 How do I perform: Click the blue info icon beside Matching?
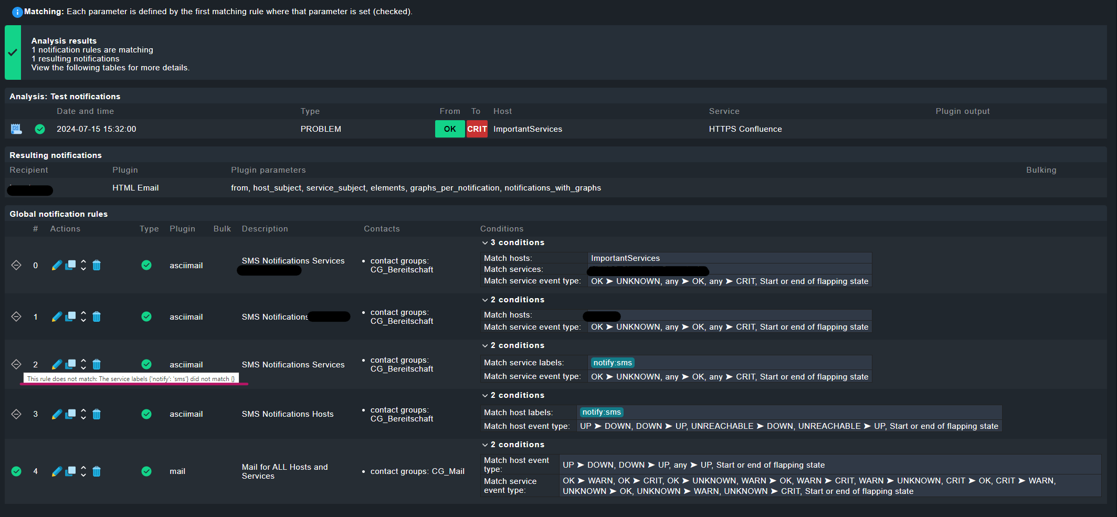pos(17,12)
